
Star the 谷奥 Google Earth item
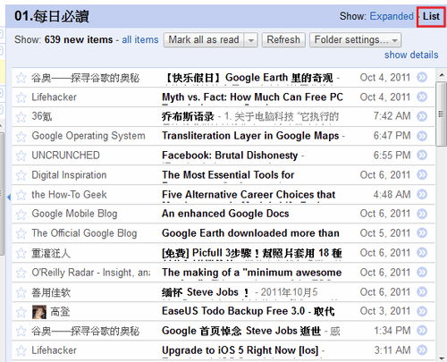[21, 78]
